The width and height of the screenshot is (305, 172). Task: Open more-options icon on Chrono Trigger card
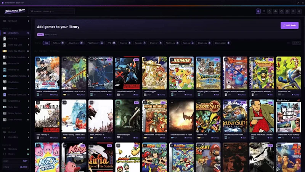145,60
